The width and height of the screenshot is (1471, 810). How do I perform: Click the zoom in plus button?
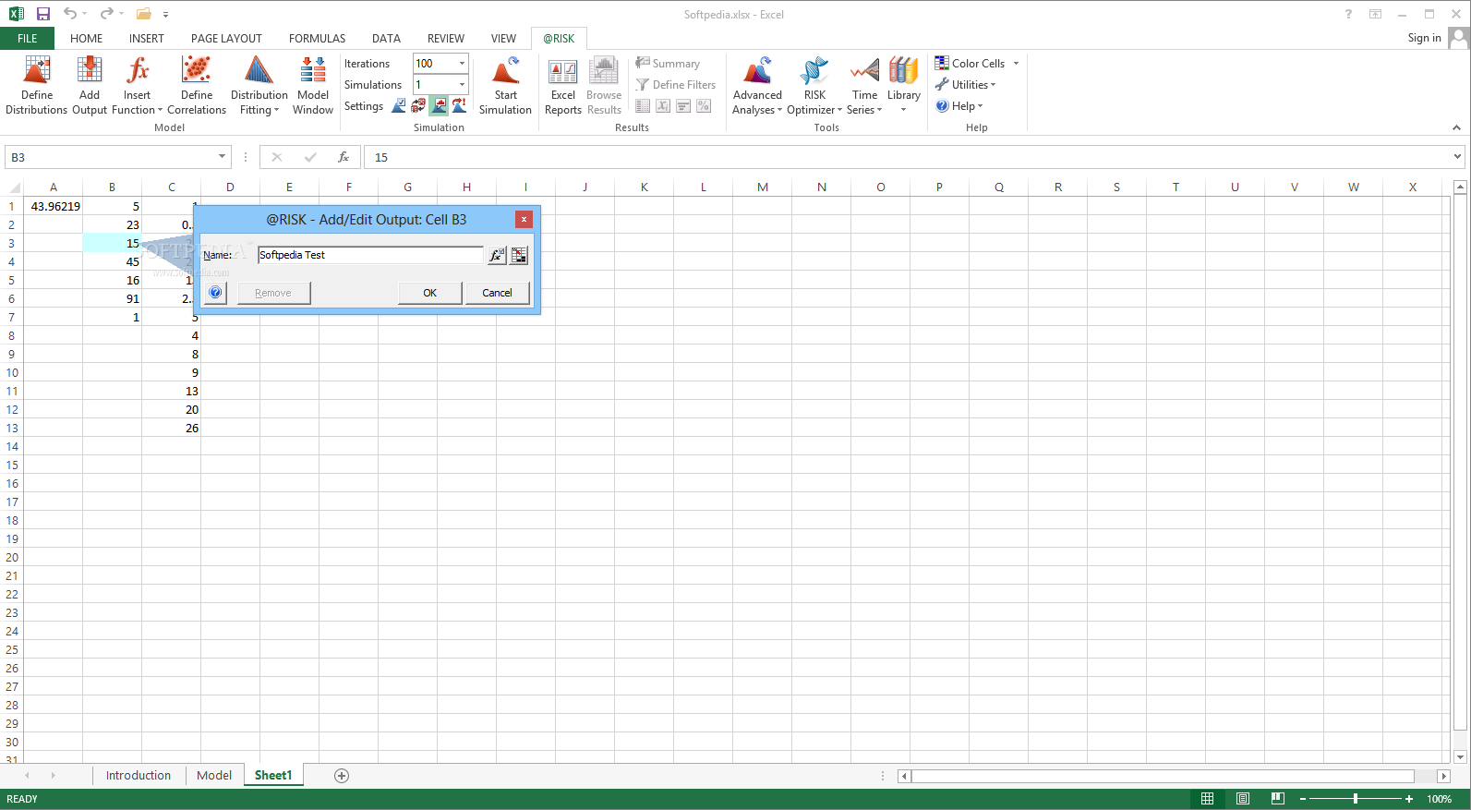1409,799
